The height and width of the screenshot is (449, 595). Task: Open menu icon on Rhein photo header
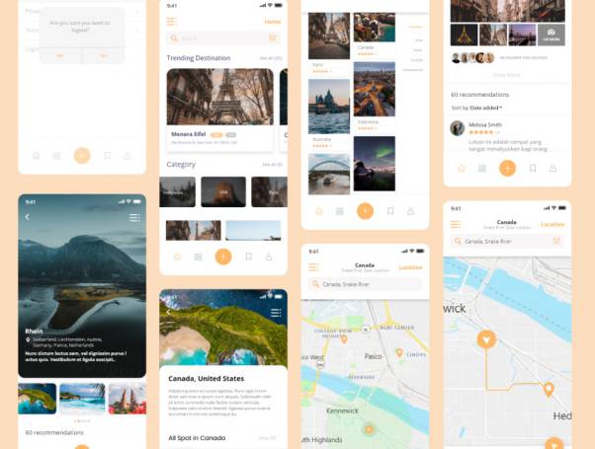[x=134, y=217]
